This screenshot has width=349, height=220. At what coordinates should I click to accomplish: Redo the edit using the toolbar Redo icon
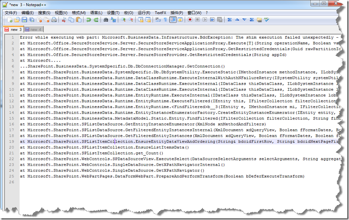[96, 20]
